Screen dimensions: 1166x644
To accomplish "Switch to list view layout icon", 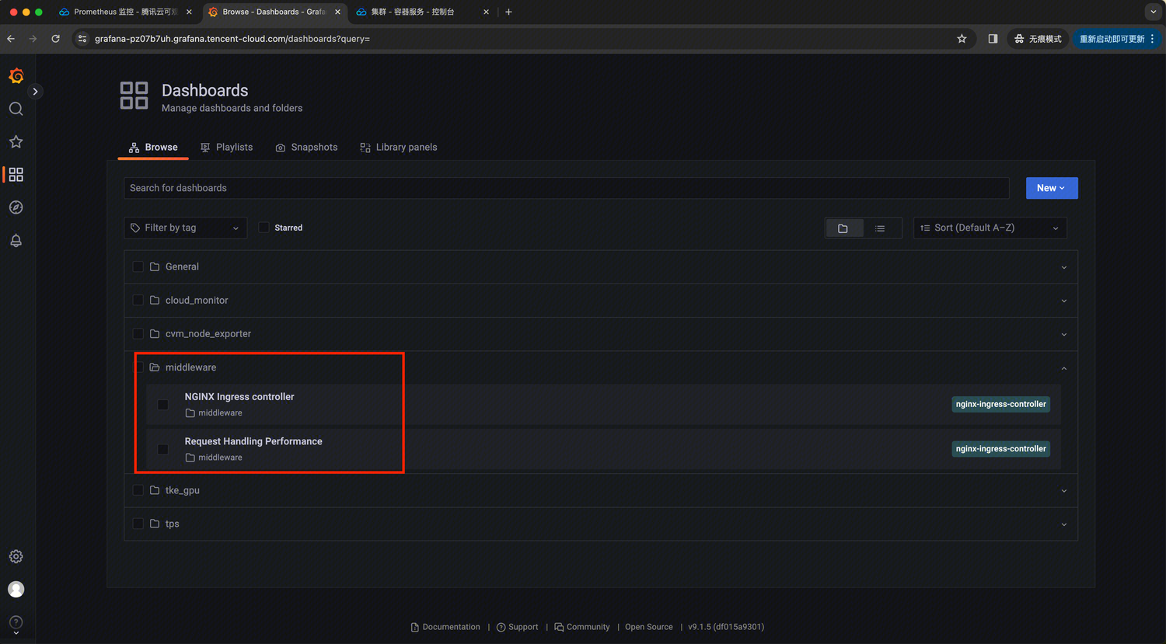I will 880,228.
